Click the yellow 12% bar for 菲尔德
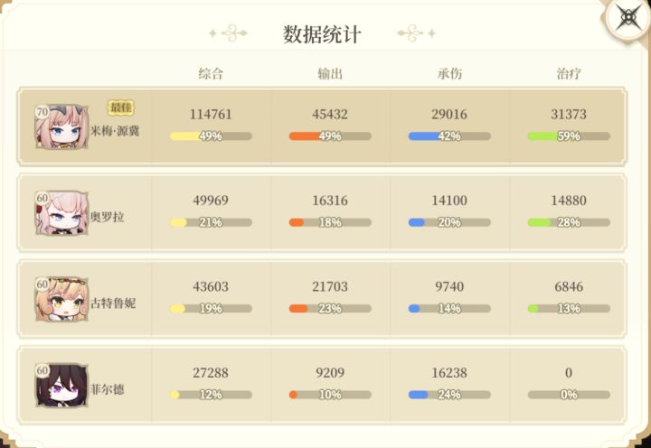 tap(211, 395)
